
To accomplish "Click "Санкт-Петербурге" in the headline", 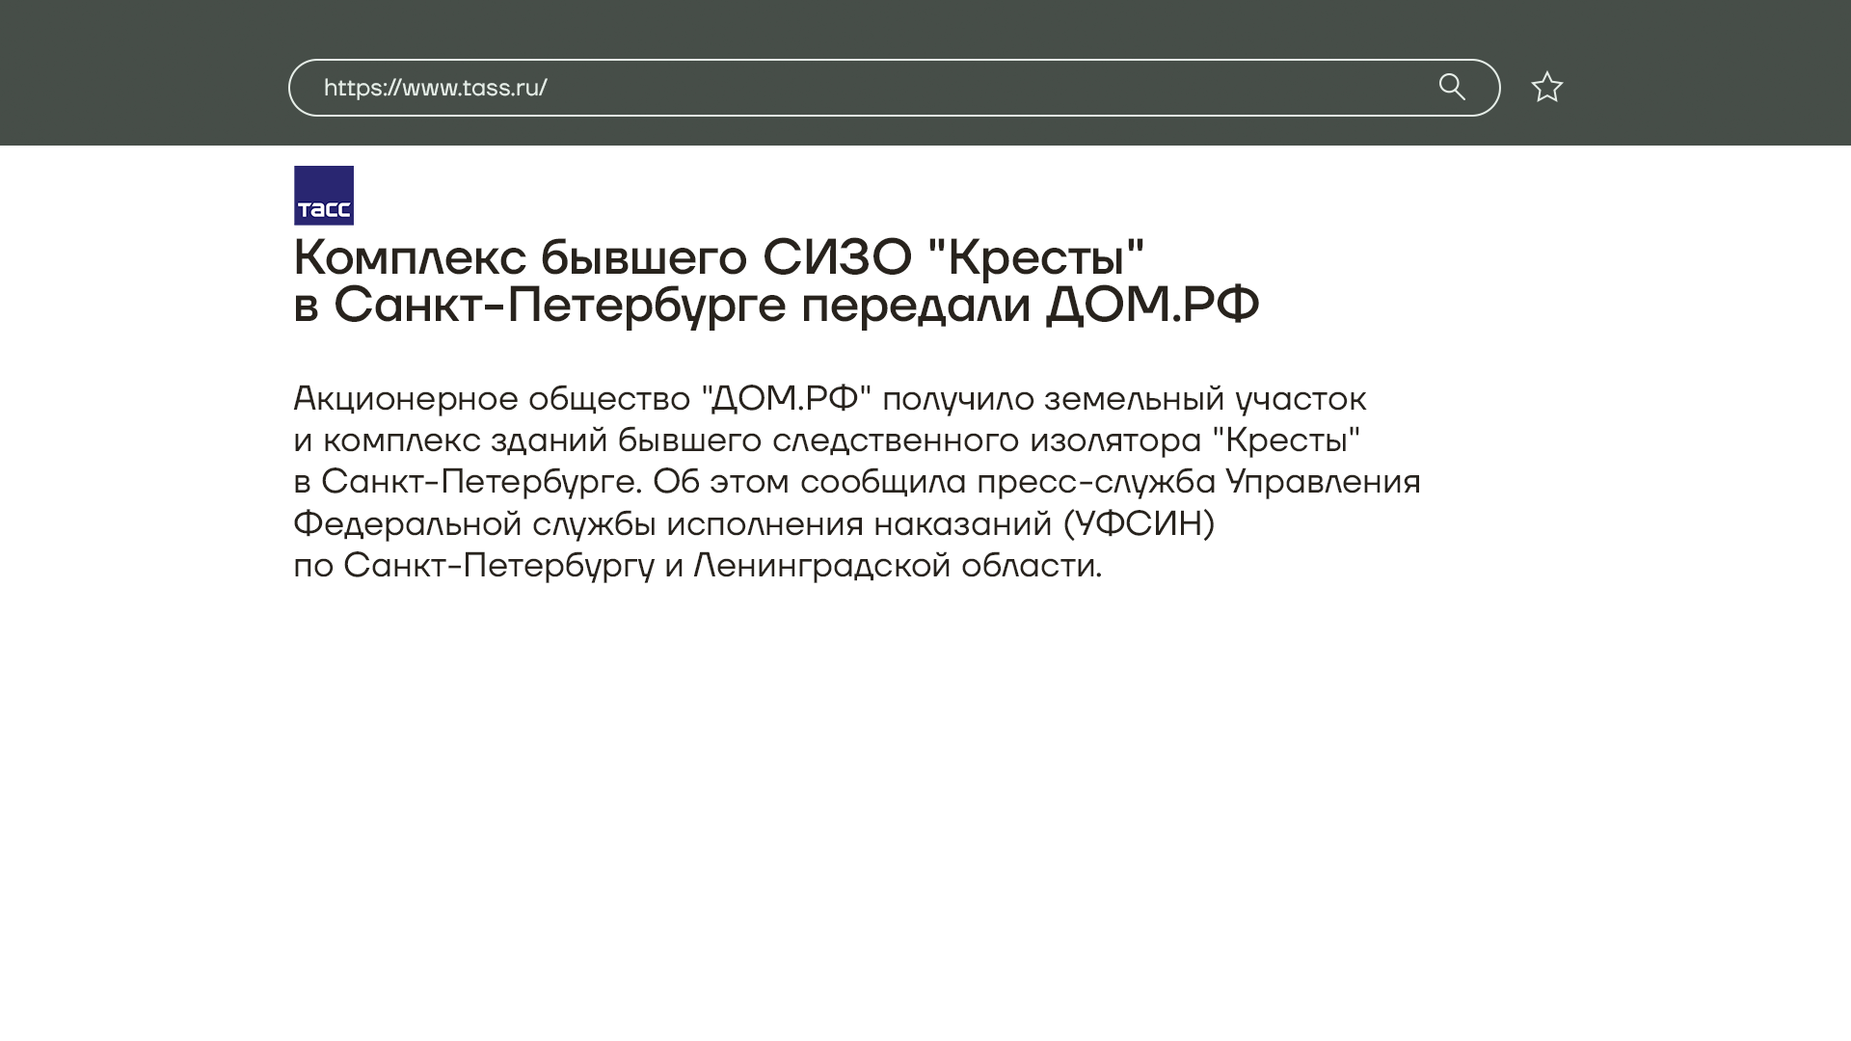I will (559, 305).
